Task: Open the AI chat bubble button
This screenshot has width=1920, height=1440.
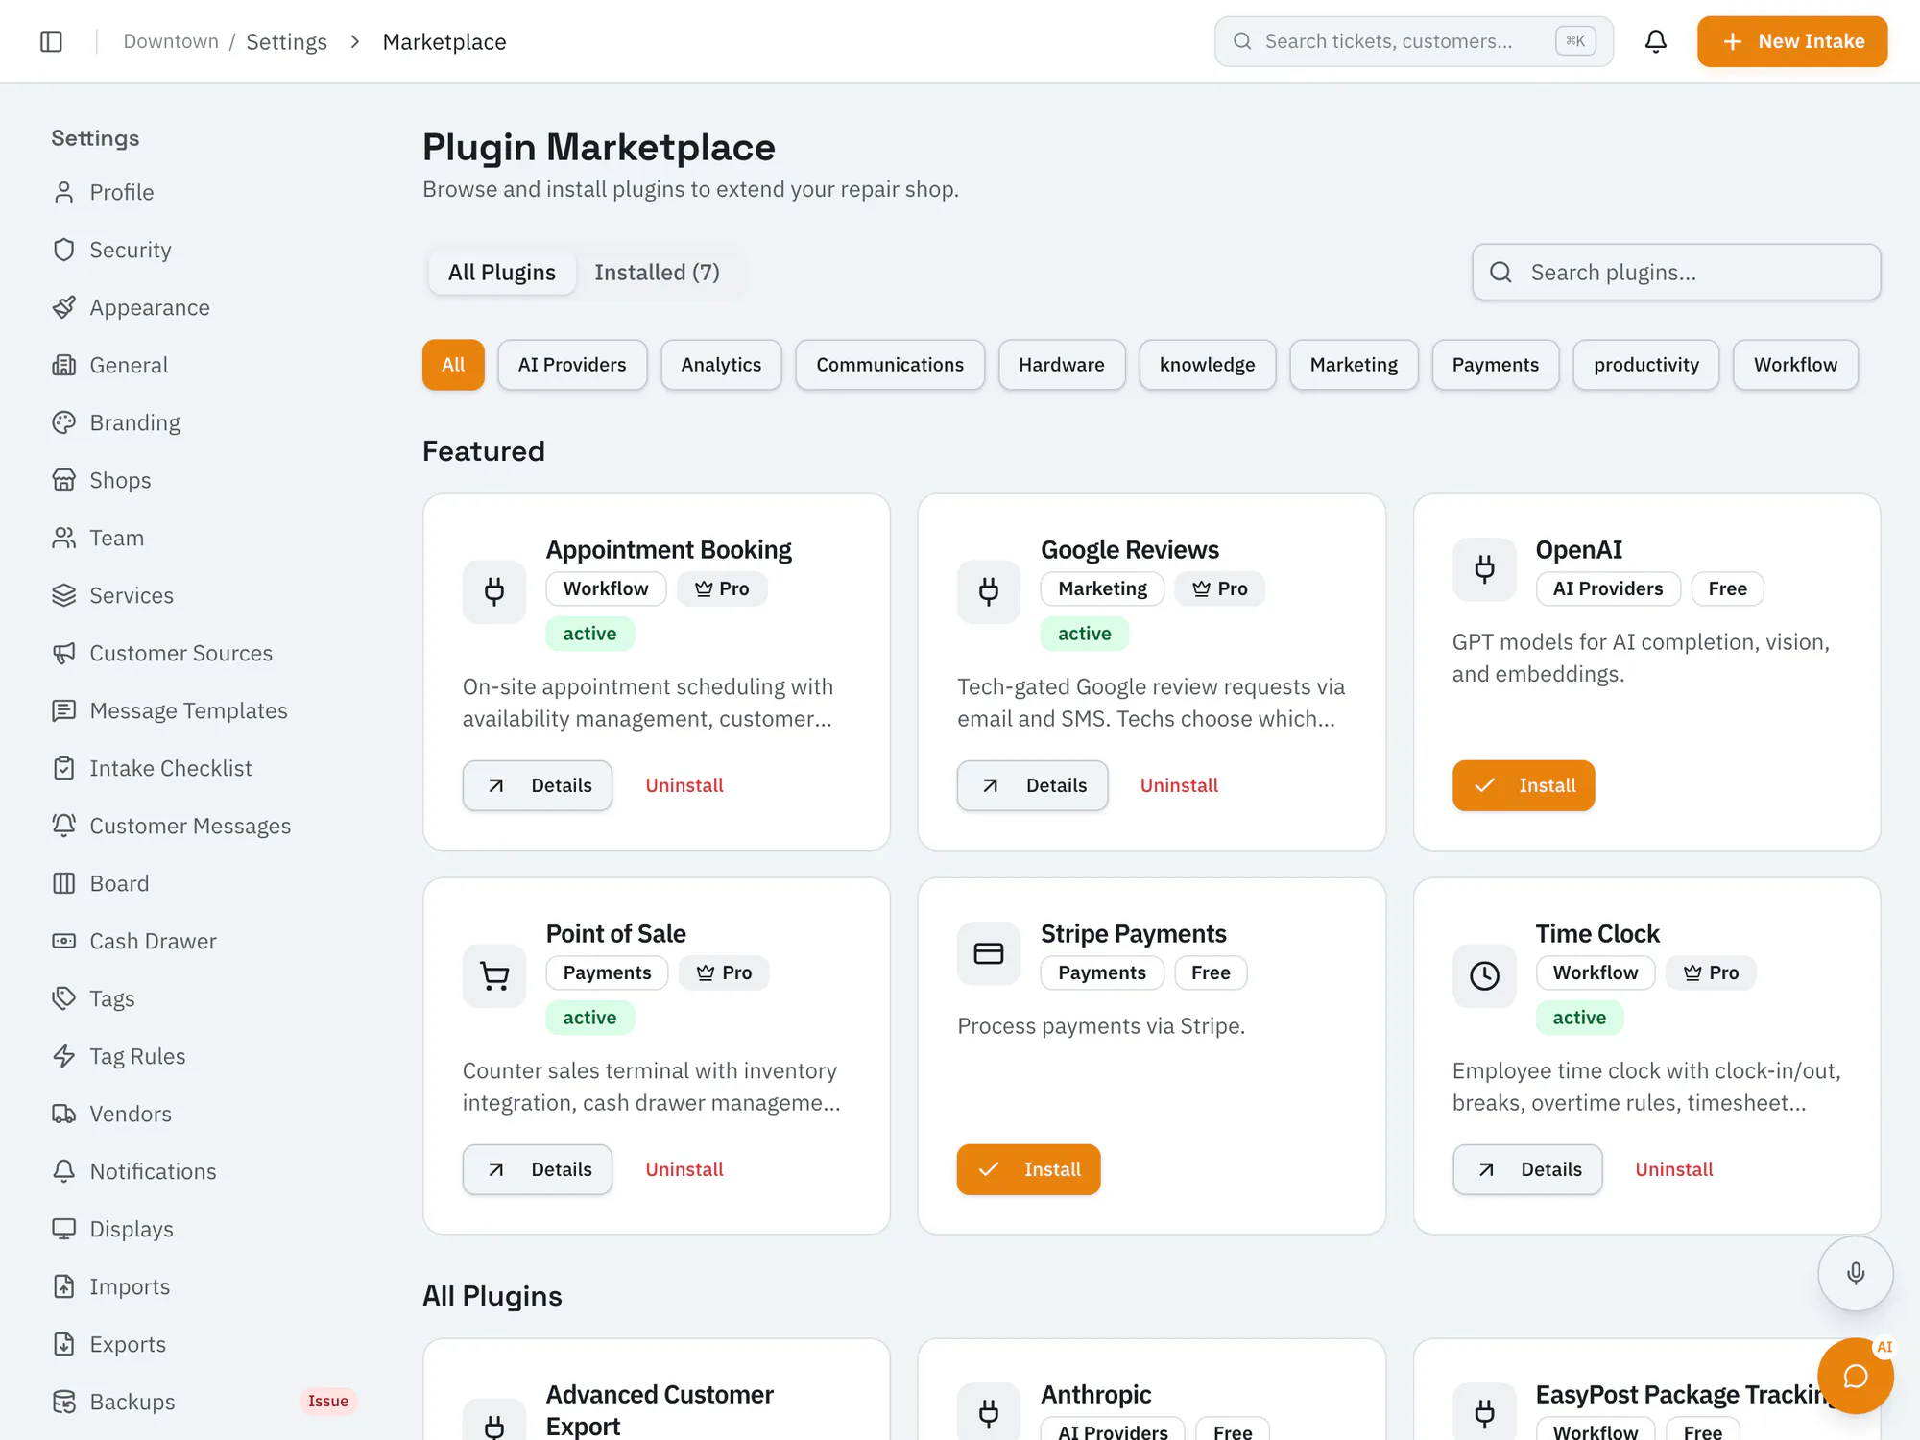Action: coord(1856,1376)
